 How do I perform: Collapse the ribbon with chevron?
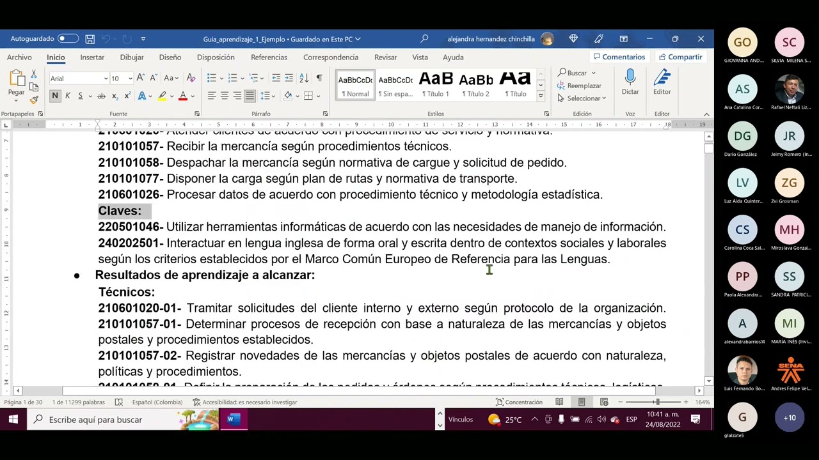[x=706, y=114]
